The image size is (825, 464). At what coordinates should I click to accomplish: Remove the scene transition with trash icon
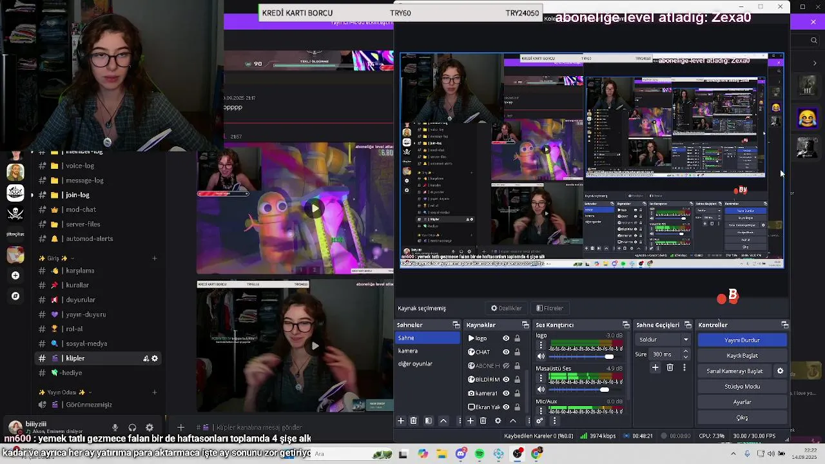670,367
